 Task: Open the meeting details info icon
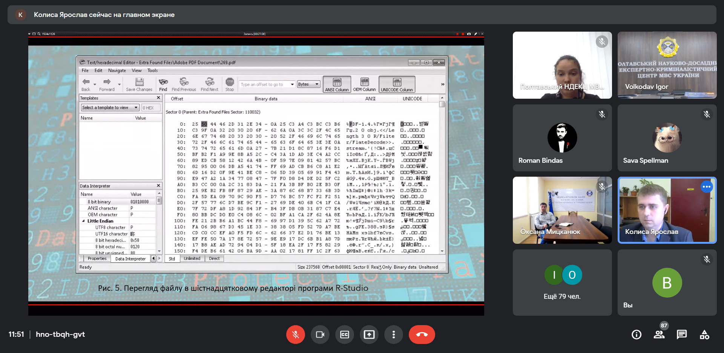click(x=637, y=335)
